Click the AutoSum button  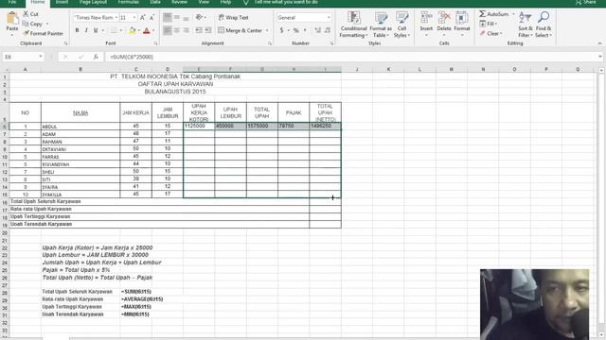tap(494, 14)
